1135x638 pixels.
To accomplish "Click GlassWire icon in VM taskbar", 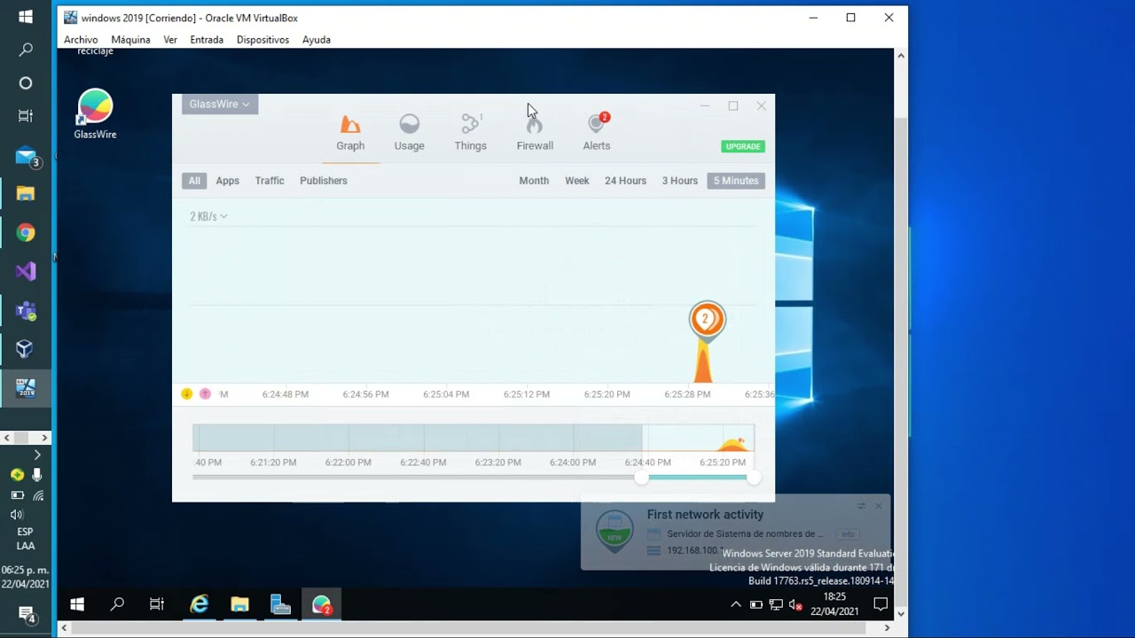I will click(321, 604).
